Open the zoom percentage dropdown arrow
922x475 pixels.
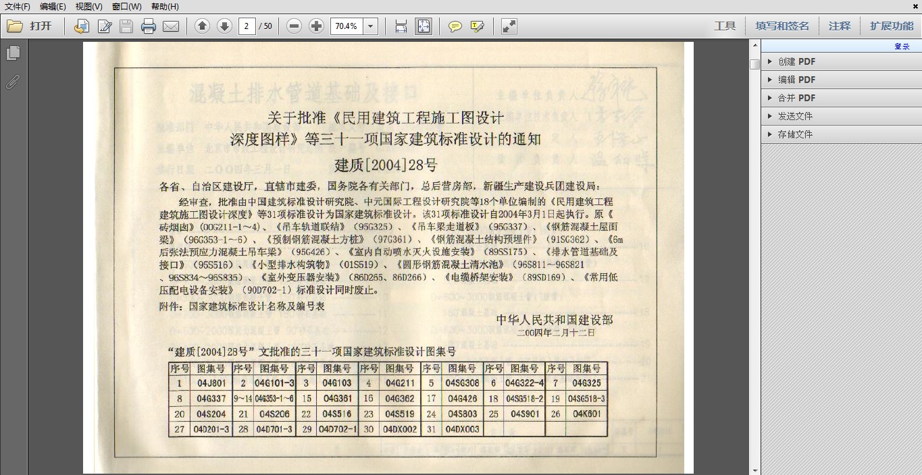pyautogui.click(x=370, y=26)
